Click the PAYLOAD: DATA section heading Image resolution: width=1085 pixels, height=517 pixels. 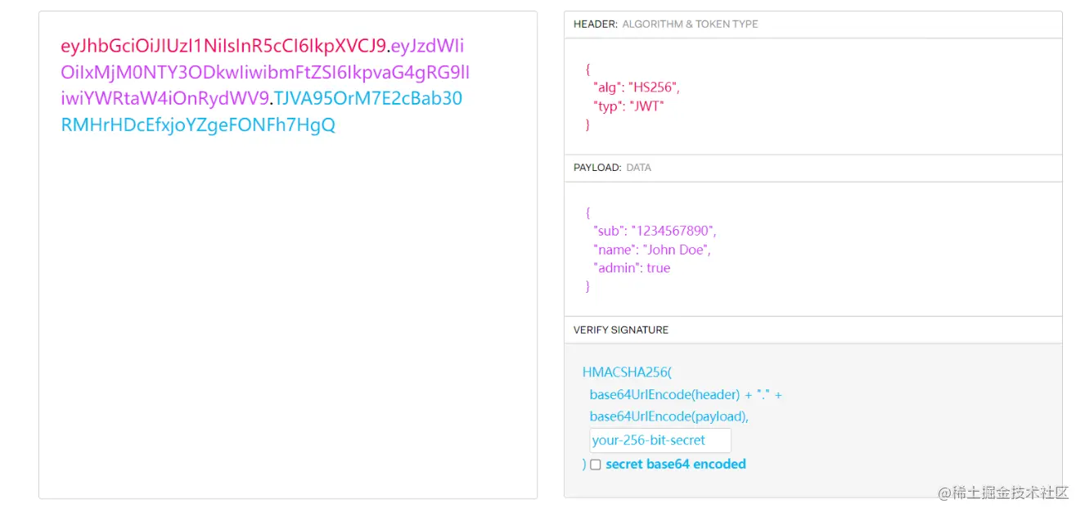point(612,168)
